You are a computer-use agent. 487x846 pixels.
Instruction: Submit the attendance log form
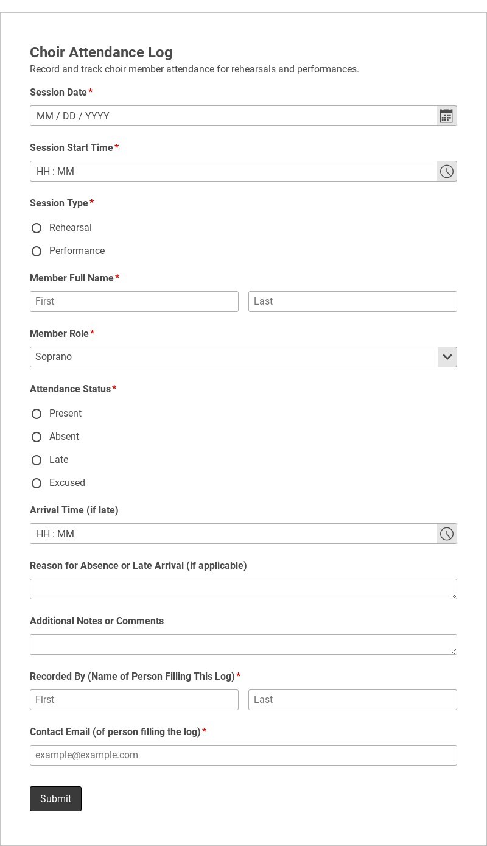pyautogui.click(x=55, y=798)
